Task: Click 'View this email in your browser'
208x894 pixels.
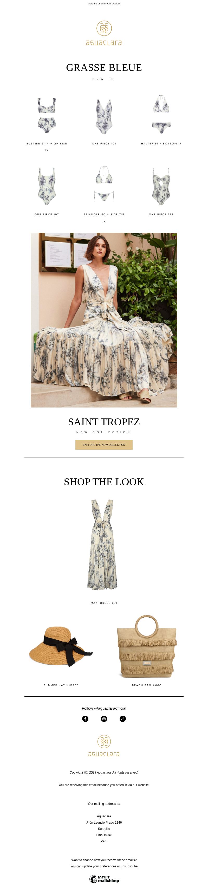Action: [x=104, y=4]
